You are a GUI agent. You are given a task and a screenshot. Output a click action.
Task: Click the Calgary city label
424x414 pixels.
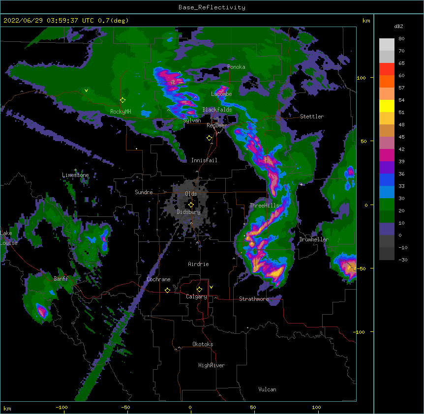(x=196, y=296)
